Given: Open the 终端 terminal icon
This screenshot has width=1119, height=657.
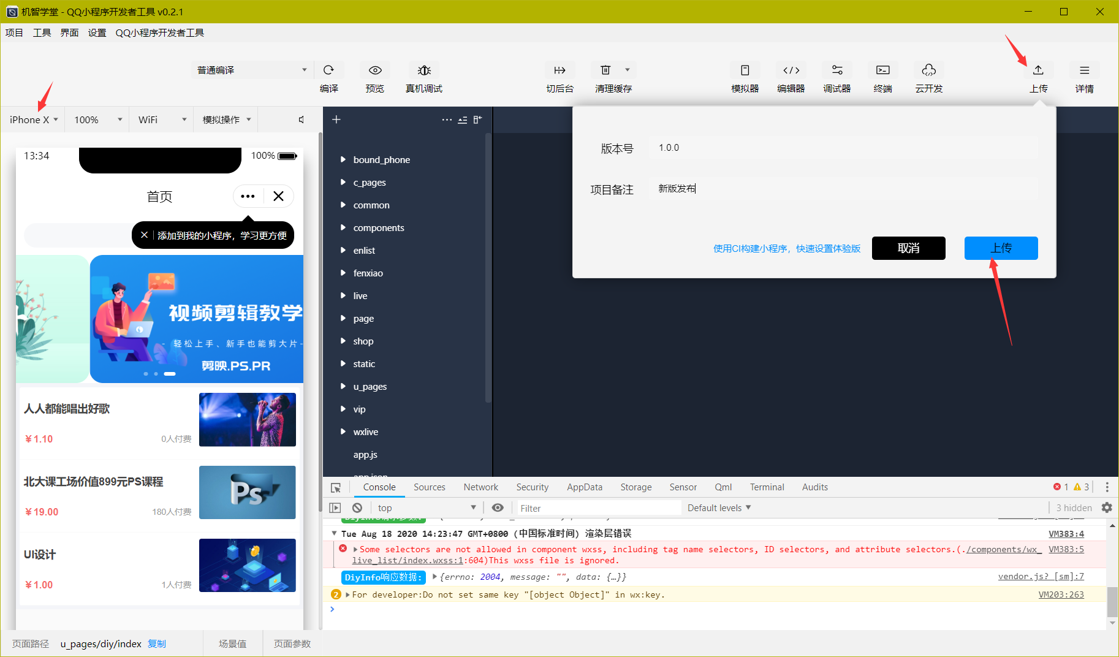Looking at the screenshot, I should [x=883, y=70].
